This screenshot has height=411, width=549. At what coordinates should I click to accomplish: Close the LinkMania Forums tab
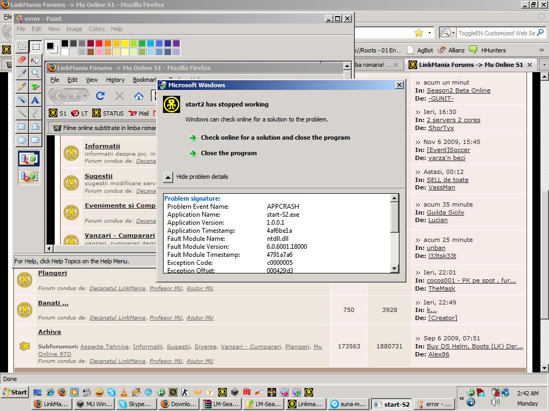(530, 65)
